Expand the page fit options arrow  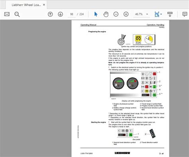tap(161, 14)
